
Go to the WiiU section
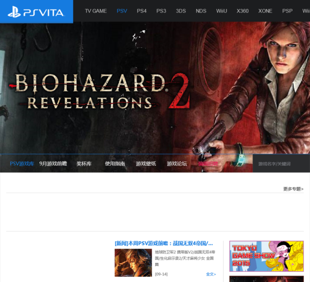point(222,11)
